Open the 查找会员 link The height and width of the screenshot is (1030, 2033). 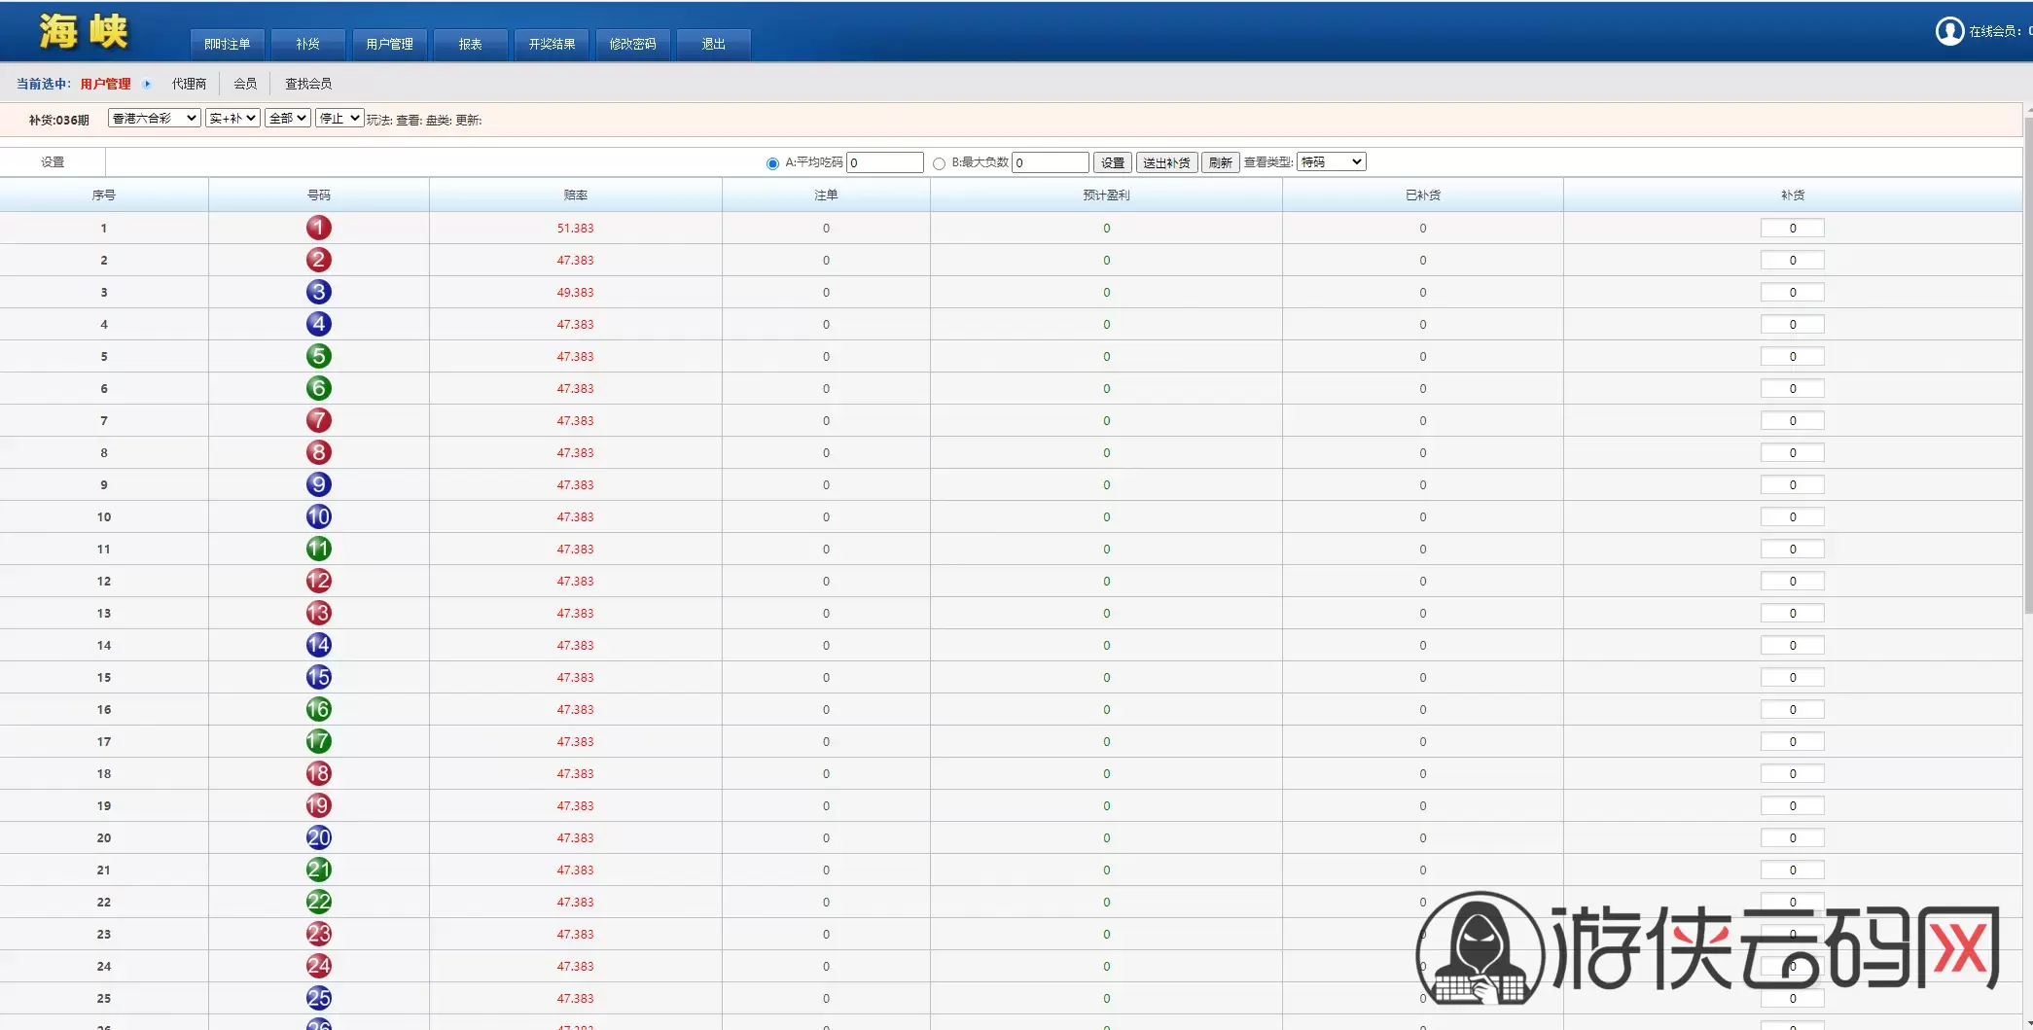308,84
